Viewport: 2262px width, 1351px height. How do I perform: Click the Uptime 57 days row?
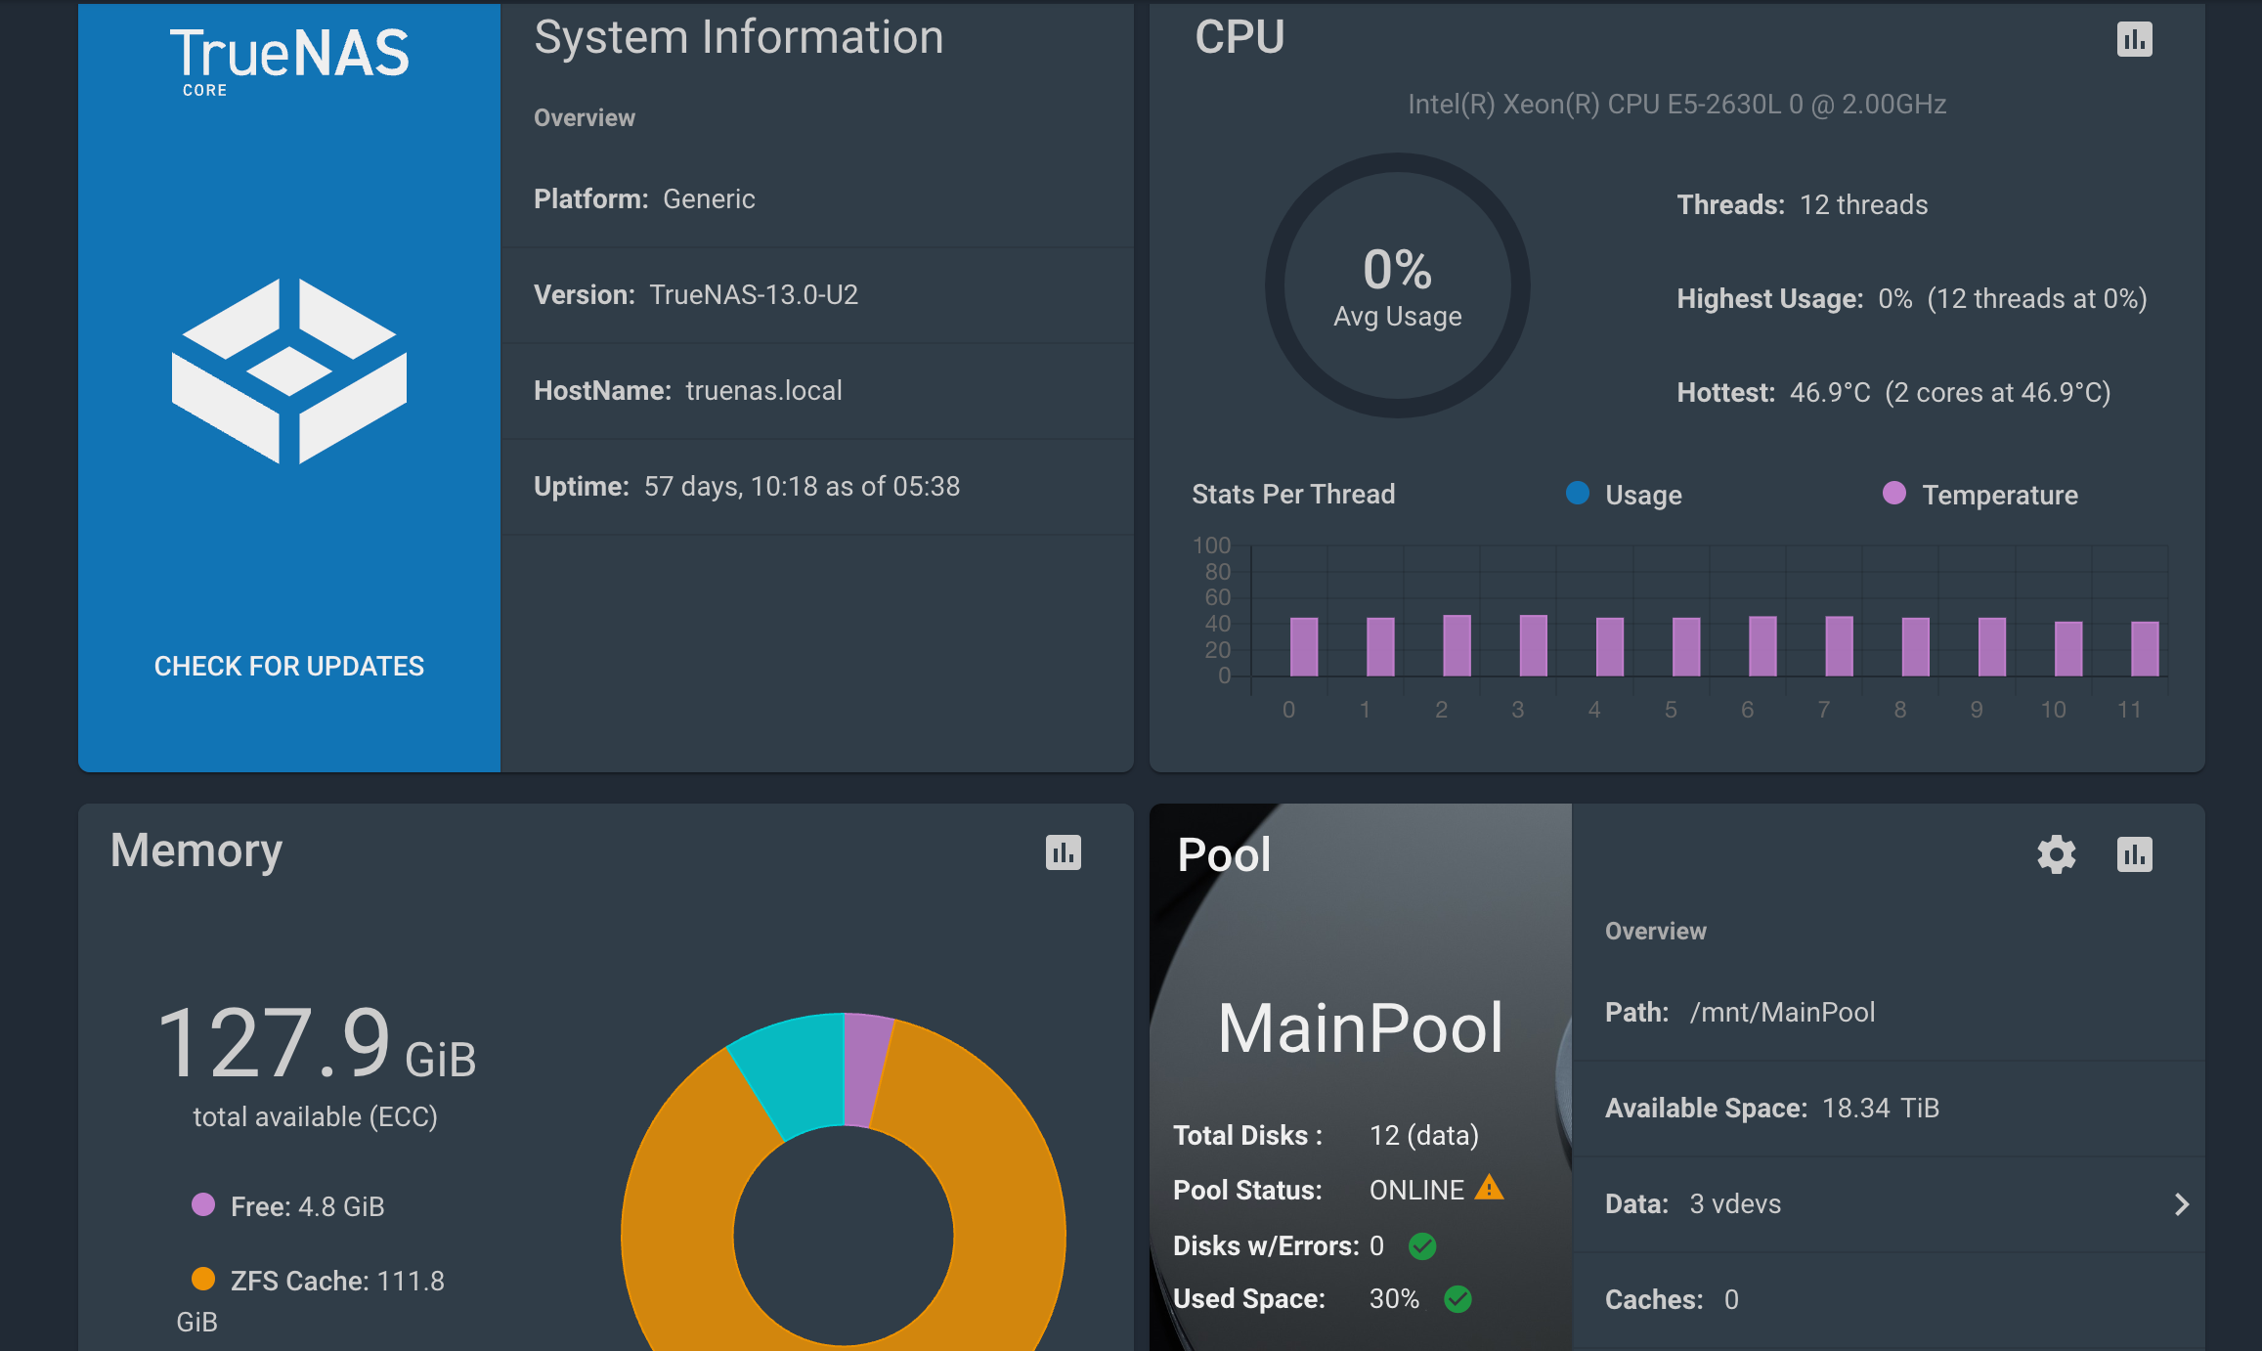(817, 487)
